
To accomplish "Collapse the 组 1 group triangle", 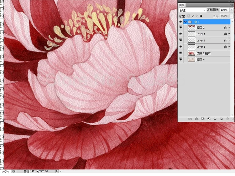I will click(x=185, y=22).
